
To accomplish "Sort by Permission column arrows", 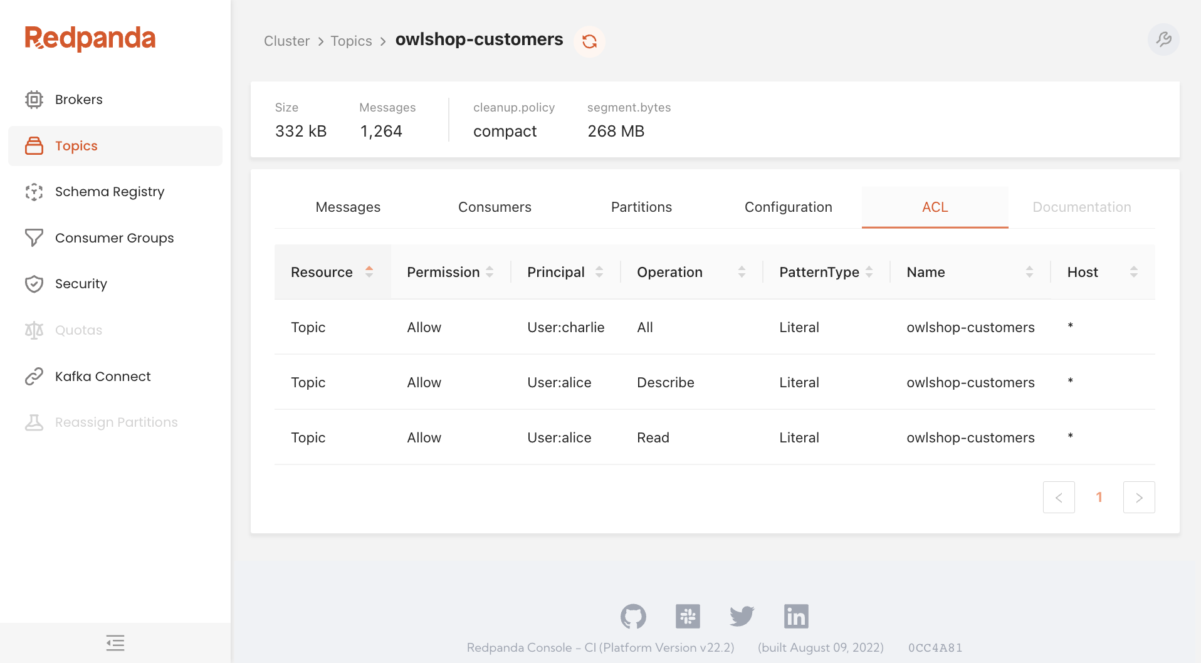I will (490, 272).
